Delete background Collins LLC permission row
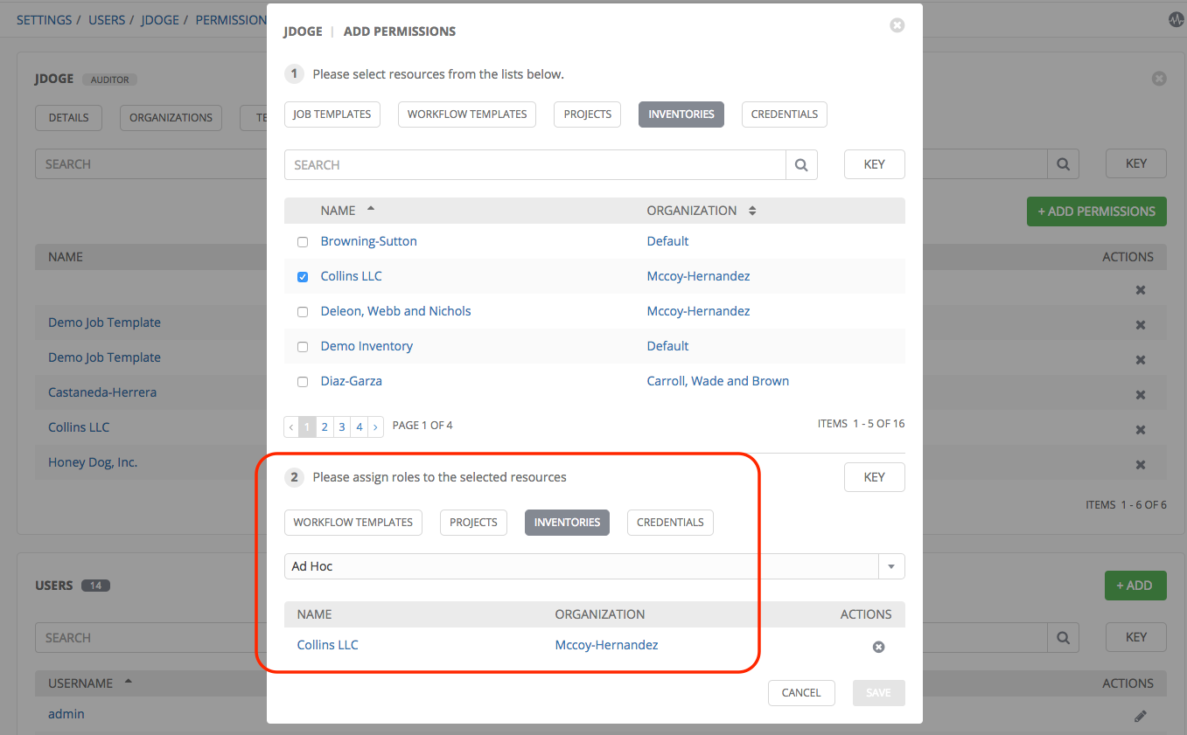 pos(1140,429)
